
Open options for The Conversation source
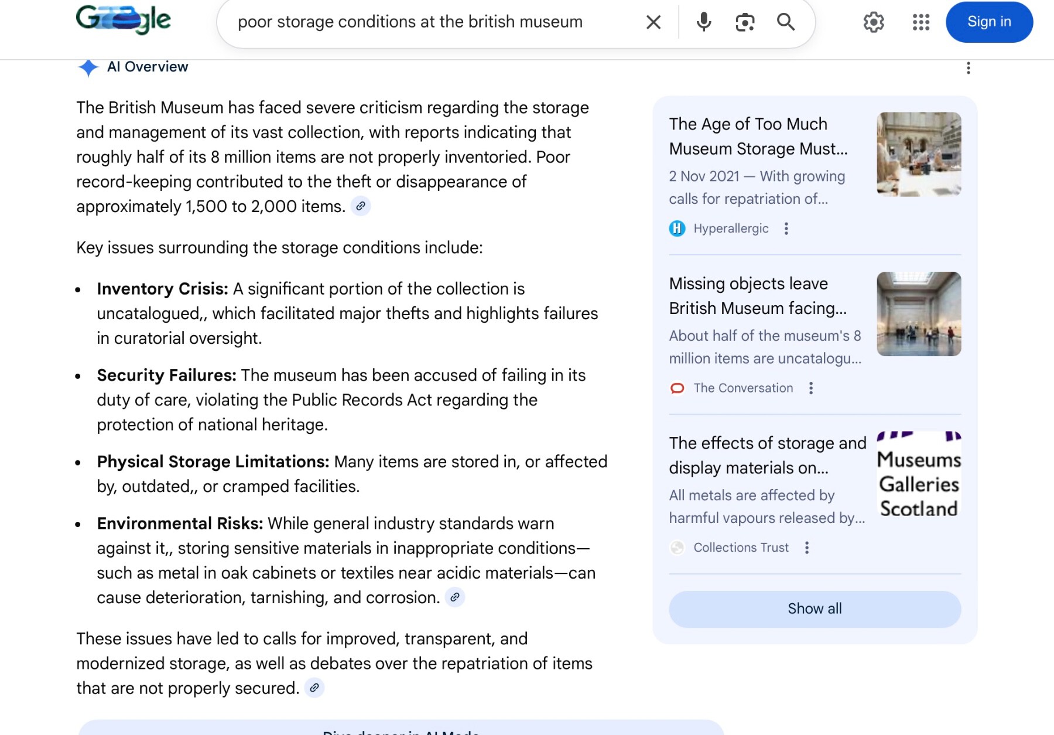(x=811, y=388)
